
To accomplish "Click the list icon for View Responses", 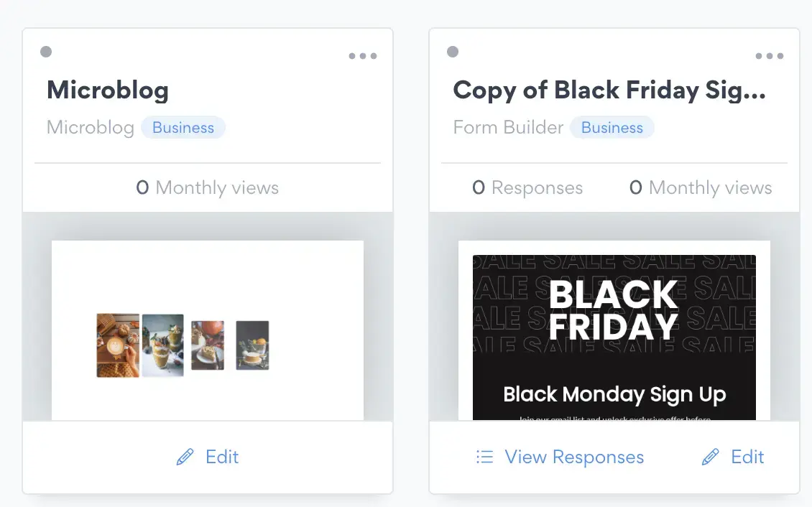I will (485, 457).
